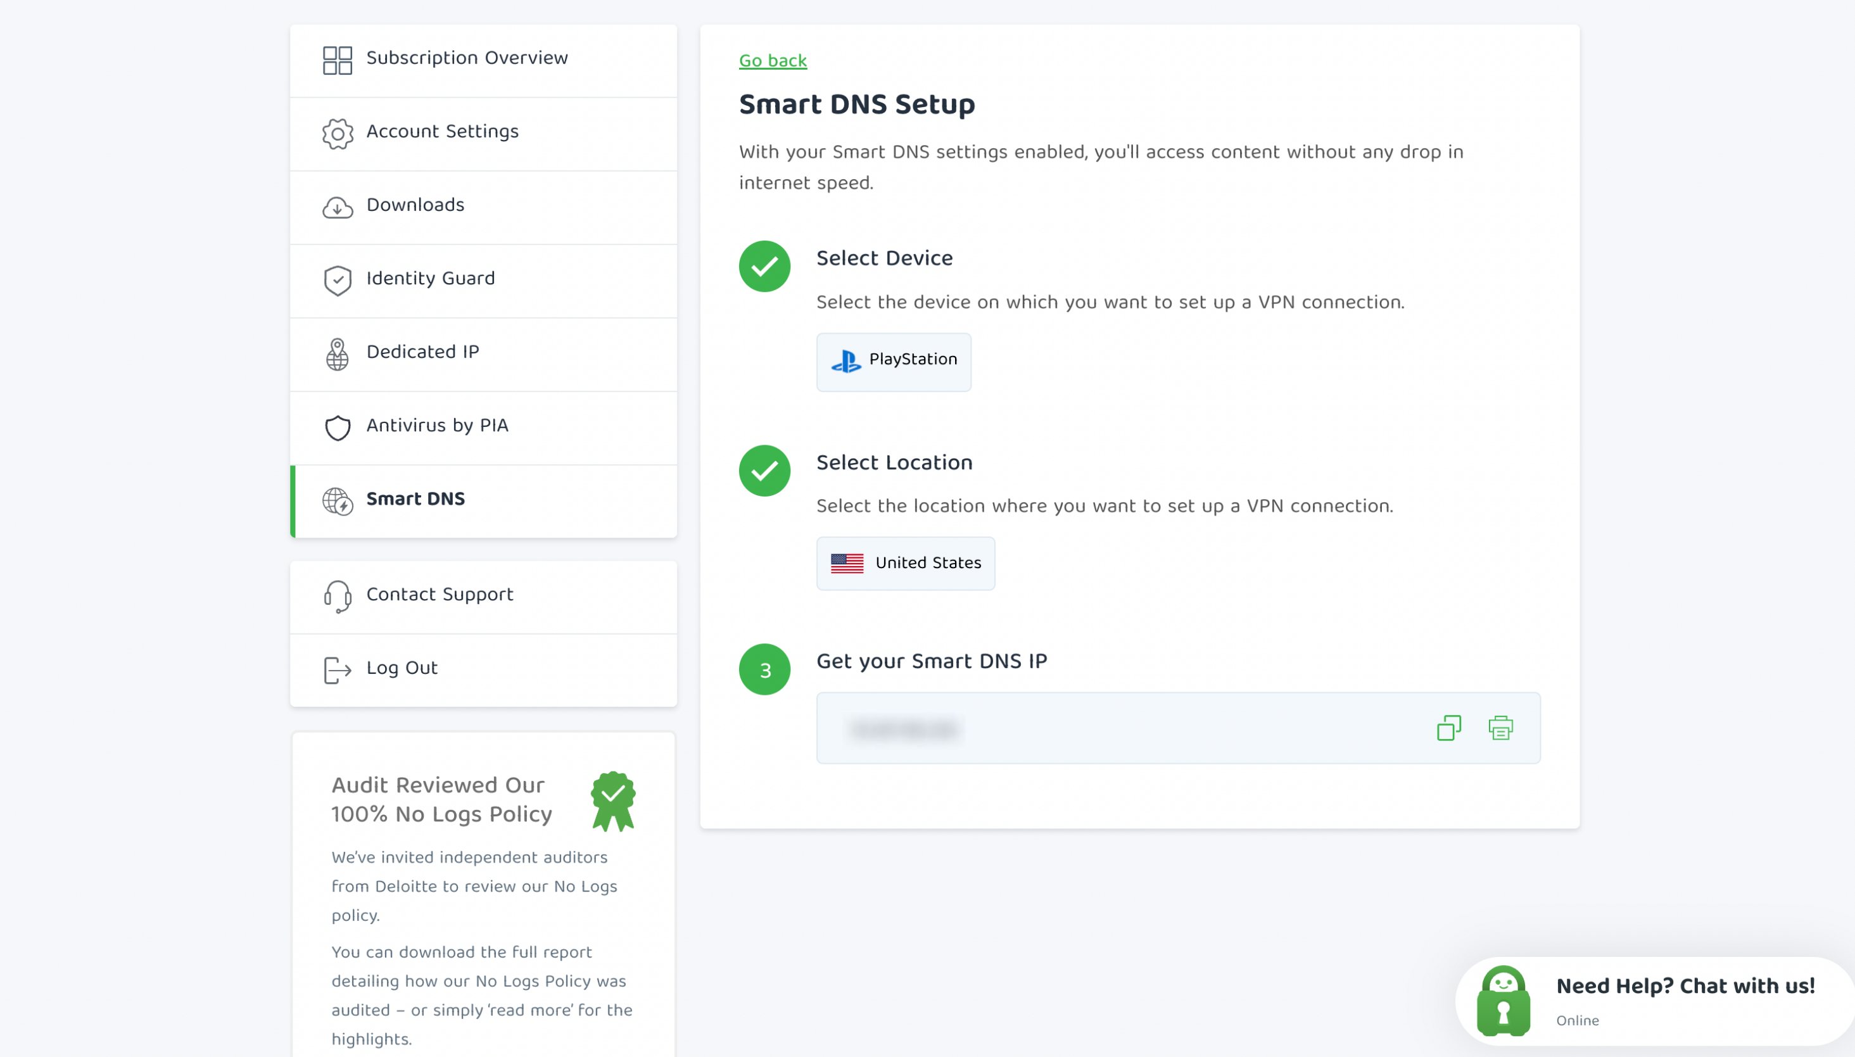Click the Smart DNS settings enabled description
Image resolution: width=1855 pixels, height=1057 pixels.
(1101, 168)
